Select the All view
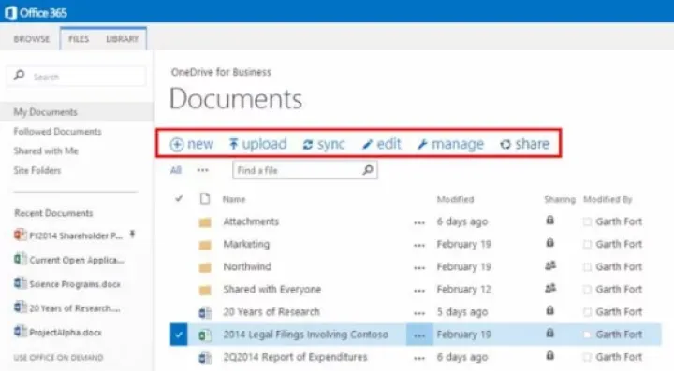This screenshot has height=371, width=674. [175, 170]
